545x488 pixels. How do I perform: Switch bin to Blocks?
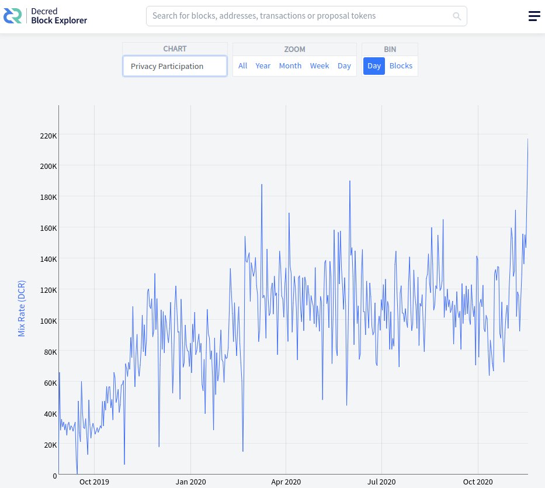[x=401, y=65]
